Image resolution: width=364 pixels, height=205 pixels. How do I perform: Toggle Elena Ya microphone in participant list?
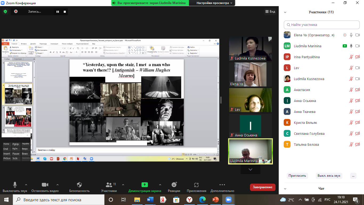(x=351, y=35)
